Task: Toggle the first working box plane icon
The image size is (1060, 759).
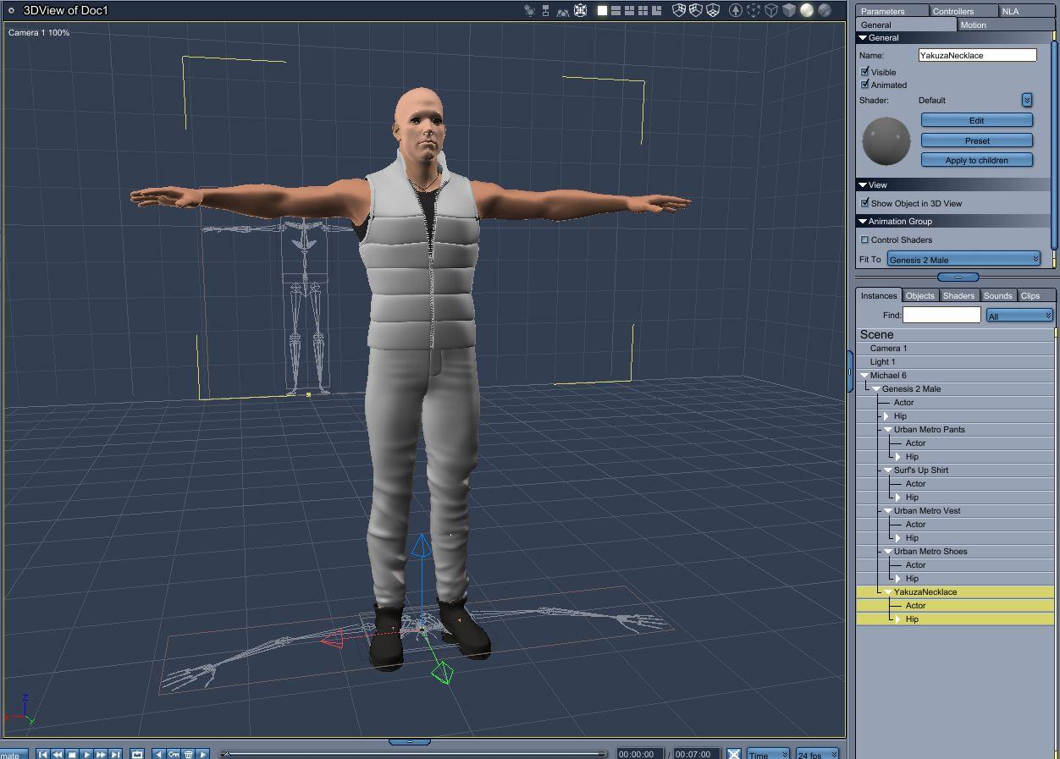Action: (678, 10)
